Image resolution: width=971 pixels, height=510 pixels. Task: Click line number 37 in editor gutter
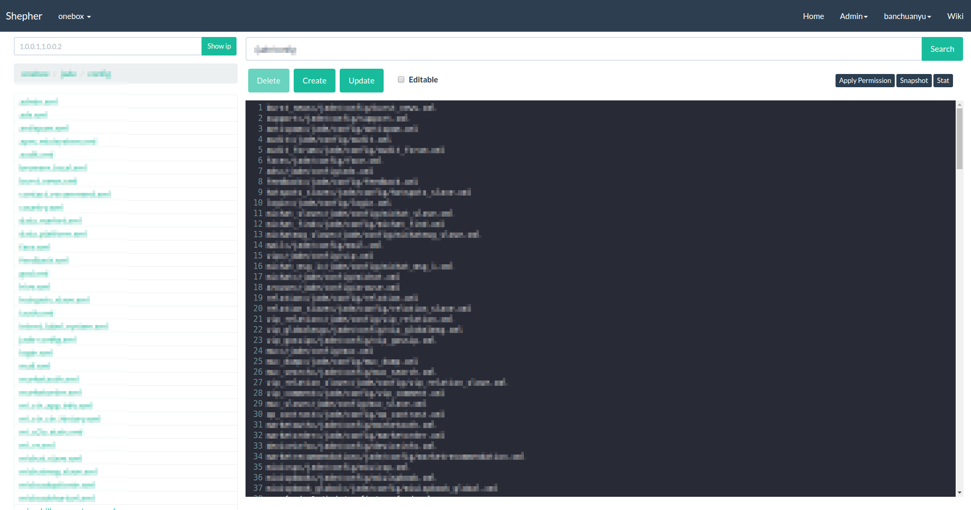[258, 488]
